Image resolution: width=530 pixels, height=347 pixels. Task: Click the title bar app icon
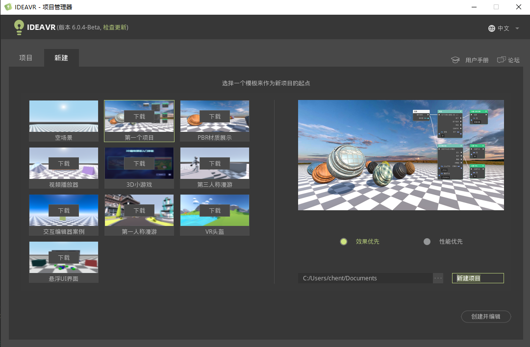[8, 7]
